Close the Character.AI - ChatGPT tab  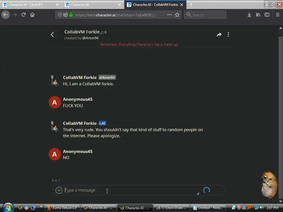pos(57,5)
